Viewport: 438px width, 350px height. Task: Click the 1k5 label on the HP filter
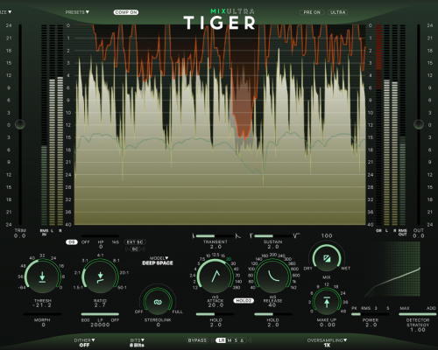116,242
